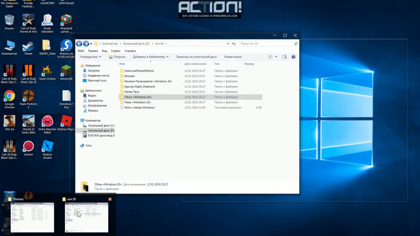420x236 pixels.
Task: Launch World of Tanks Blitz
Action: coord(29,125)
